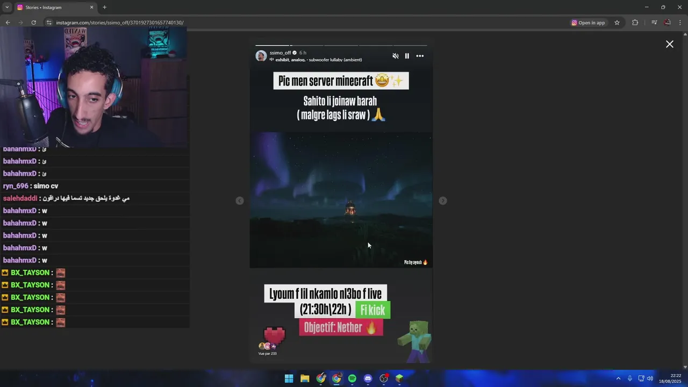Reload the page
This screenshot has height=387, width=688.
tap(33, 23)
